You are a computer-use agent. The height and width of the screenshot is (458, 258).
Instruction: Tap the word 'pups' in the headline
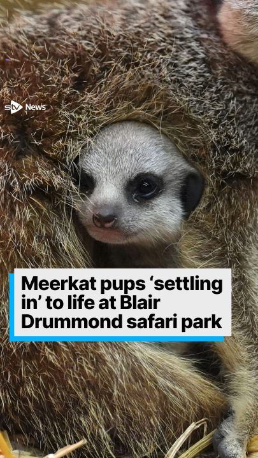click(x=111, y=286)
